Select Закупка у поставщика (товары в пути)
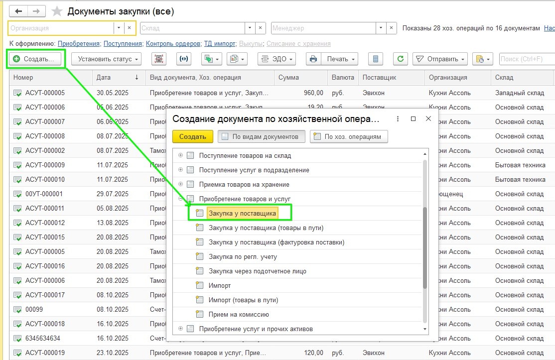Image resolution: width=555 pixels, height=360 pixels. [x=266, y=228]
